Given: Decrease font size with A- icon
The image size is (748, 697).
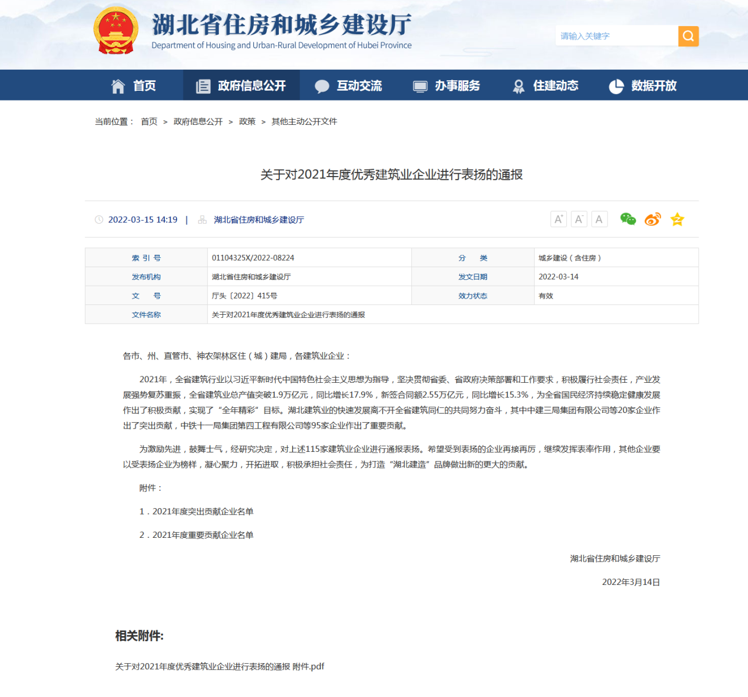Looking at the screenshot, I should (x=578, y=219).
